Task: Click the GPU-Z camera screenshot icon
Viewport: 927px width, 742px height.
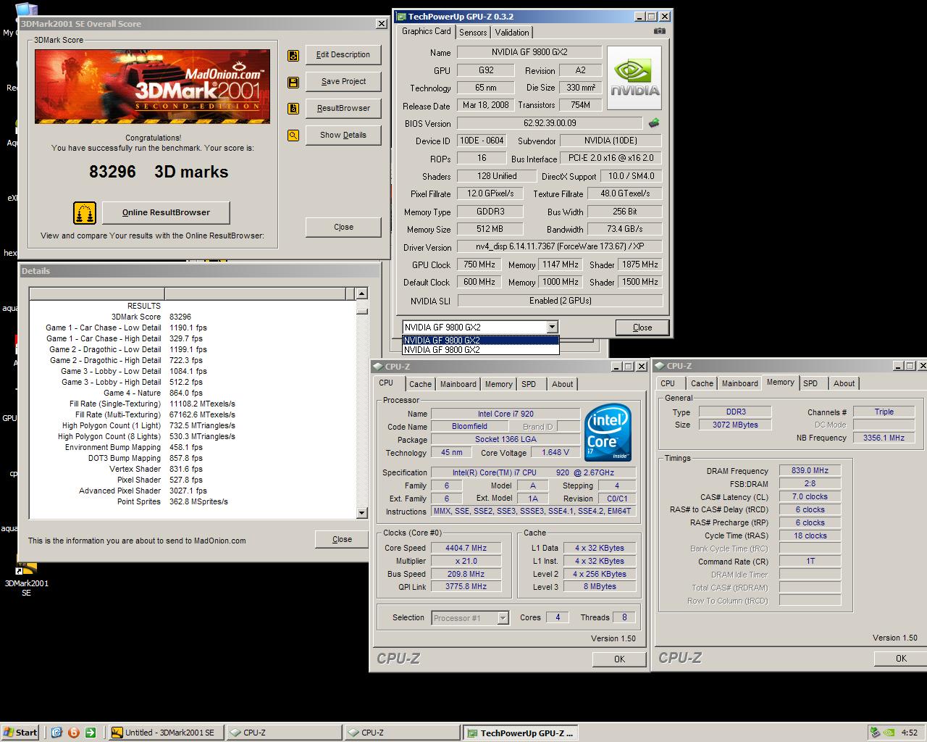Action: [x=659, y=31]
